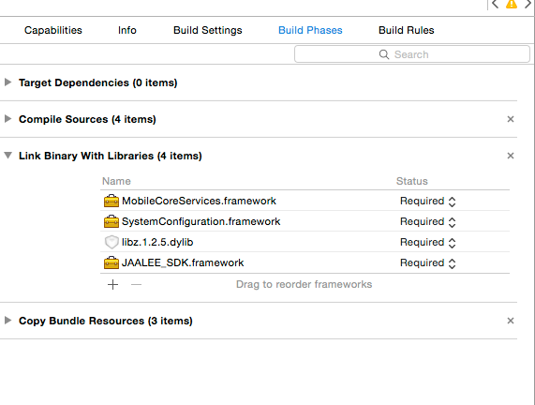Expand the Copy Bundle Resources section
The height and width of the screenshot is (405, 535).
[7, 321]
